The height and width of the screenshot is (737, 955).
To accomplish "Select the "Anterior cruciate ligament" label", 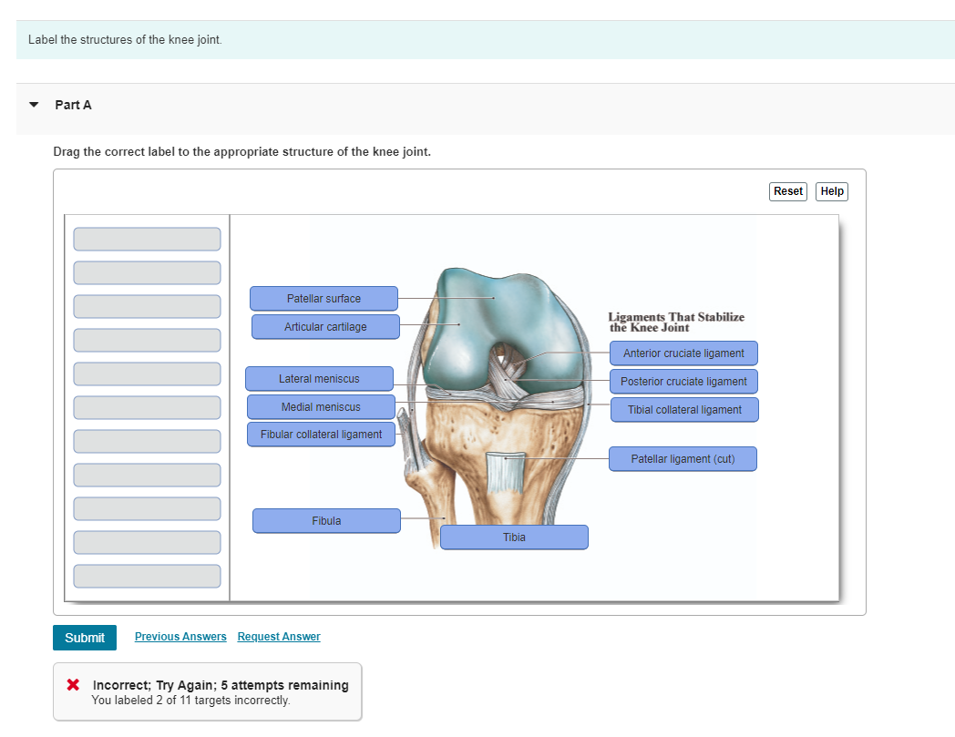I will (x=683, y=353).
